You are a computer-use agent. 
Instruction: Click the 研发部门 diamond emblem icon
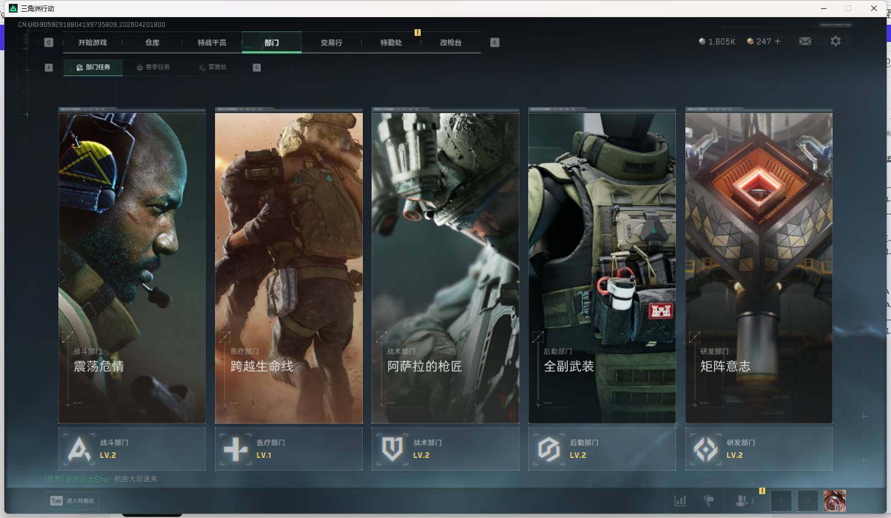click(705, 449)
